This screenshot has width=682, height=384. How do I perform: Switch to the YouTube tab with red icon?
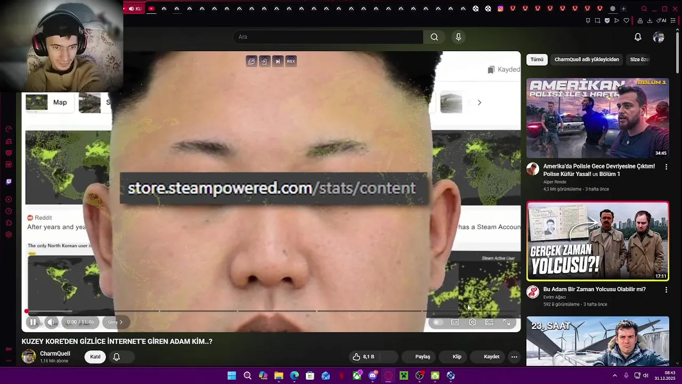pos(151,9)
